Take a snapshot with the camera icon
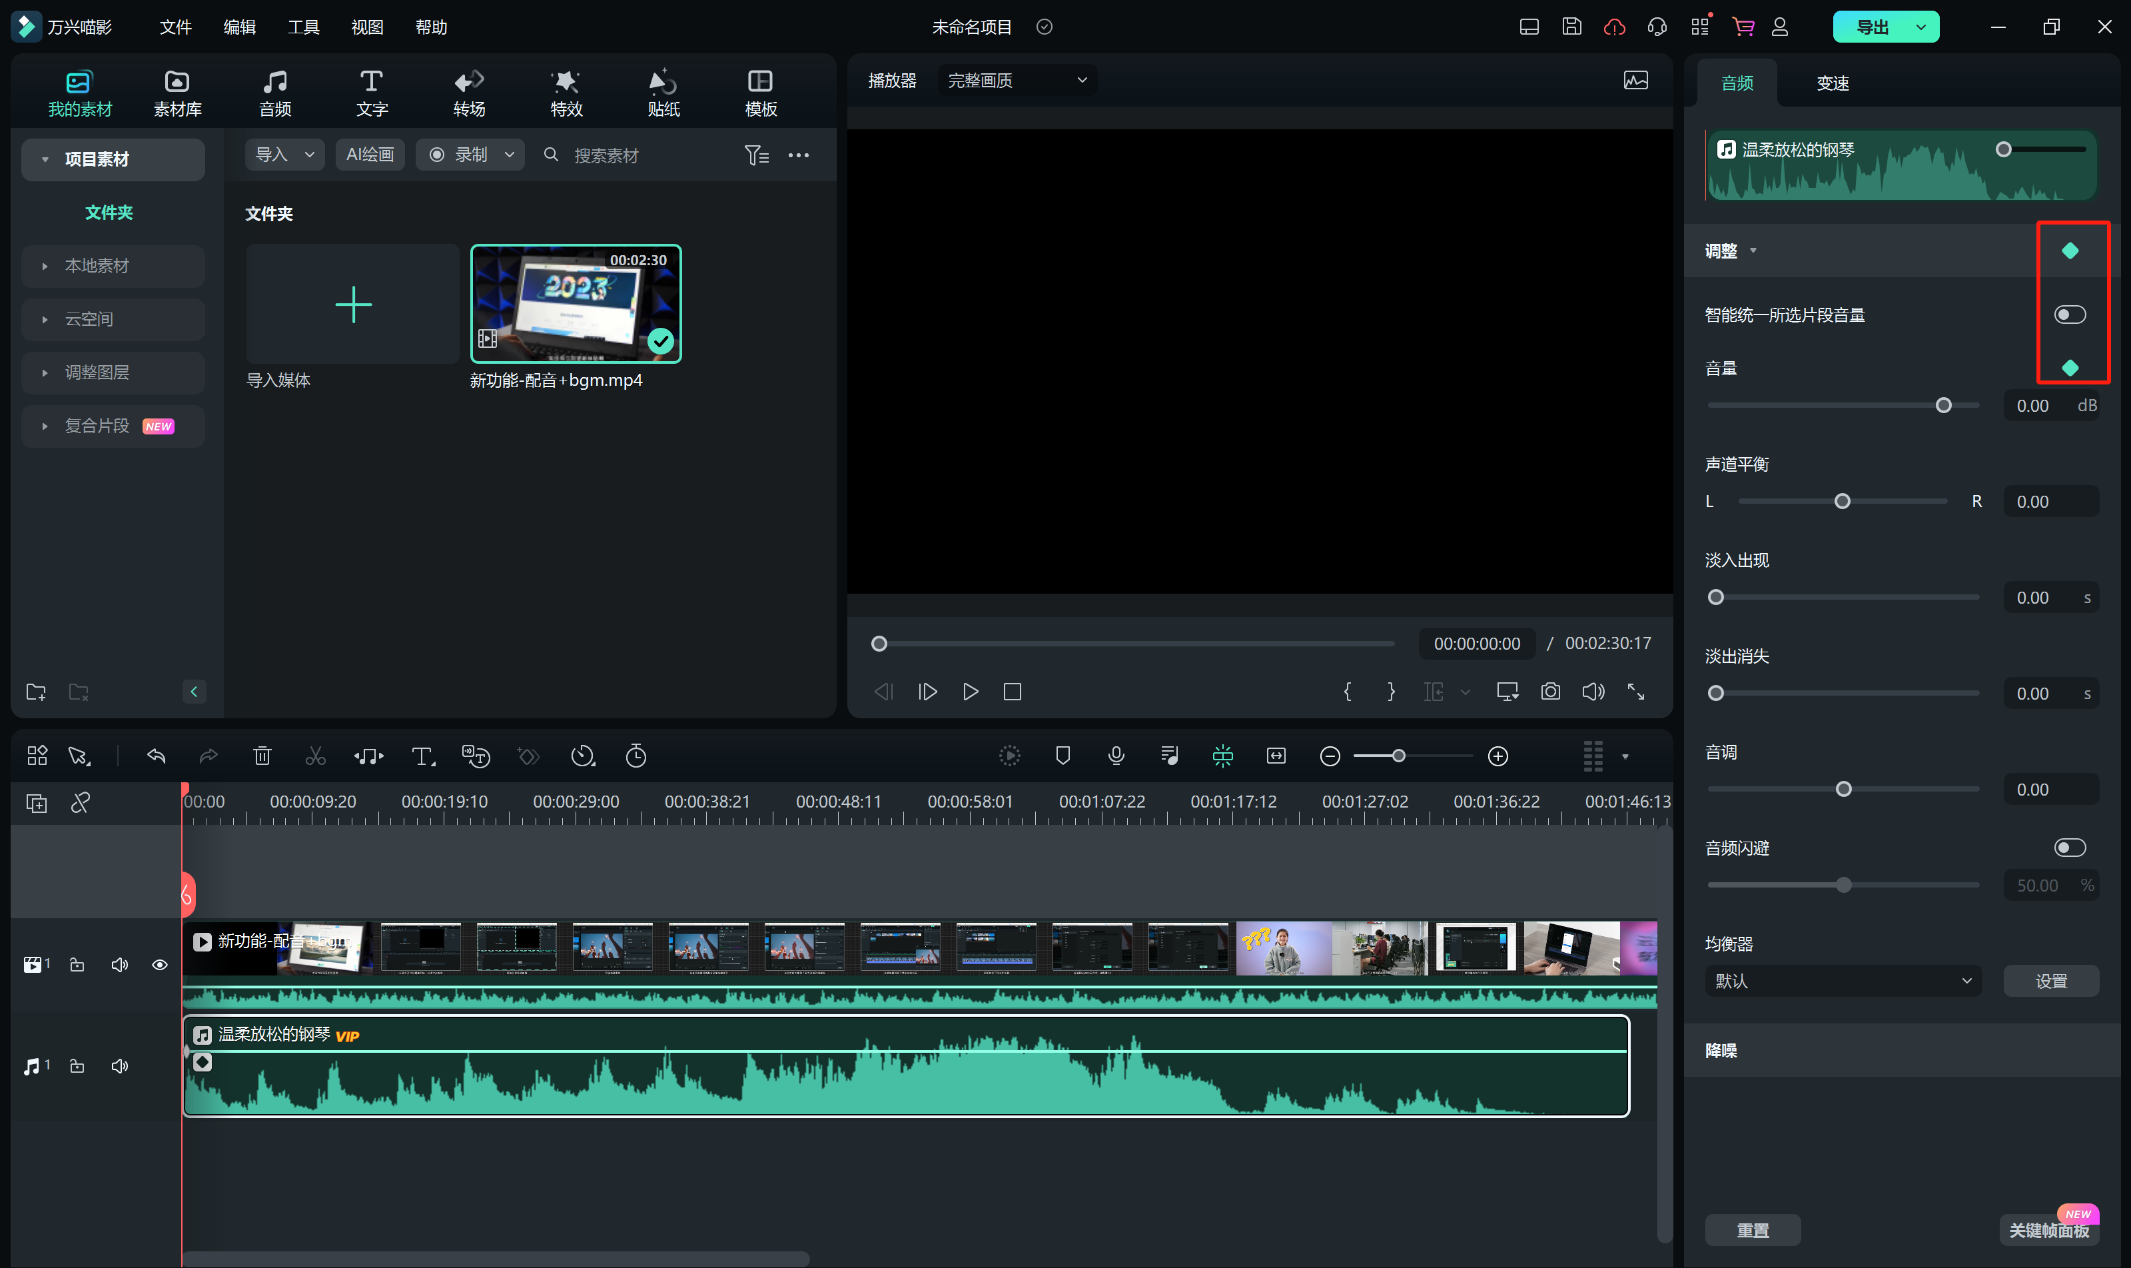This screenshot has width=2131, height=1268. [x=1550, y=691]
